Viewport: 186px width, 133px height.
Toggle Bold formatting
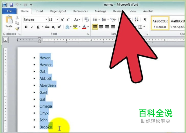coord(26,27)
